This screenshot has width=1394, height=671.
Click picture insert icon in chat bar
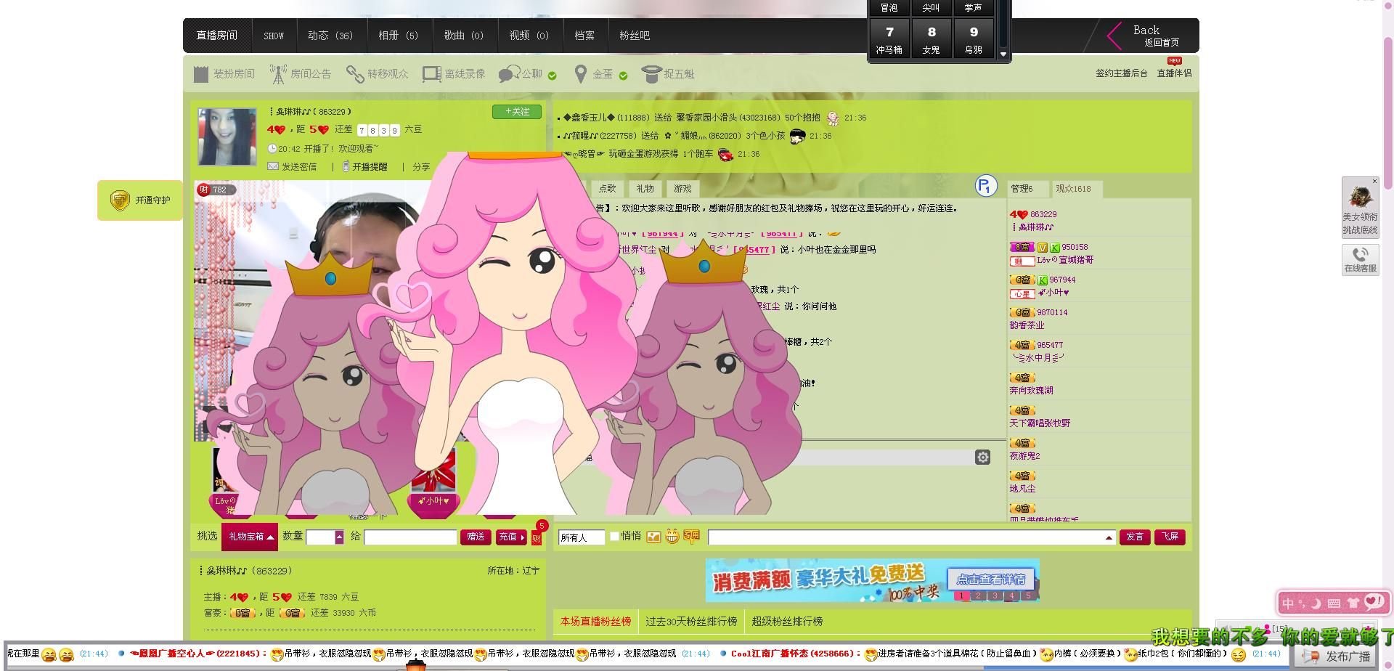tap(653, 537)
